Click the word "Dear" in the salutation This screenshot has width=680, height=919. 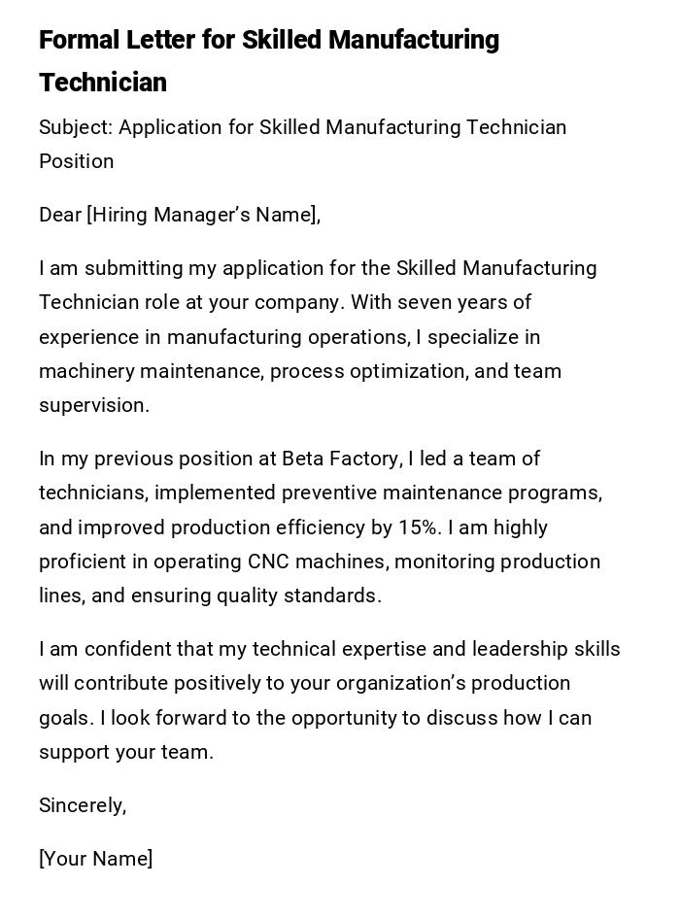(59, 215)
